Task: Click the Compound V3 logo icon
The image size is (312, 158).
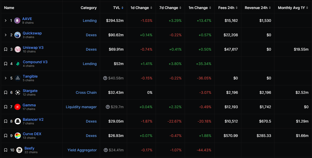Action: tap(17, 64)
